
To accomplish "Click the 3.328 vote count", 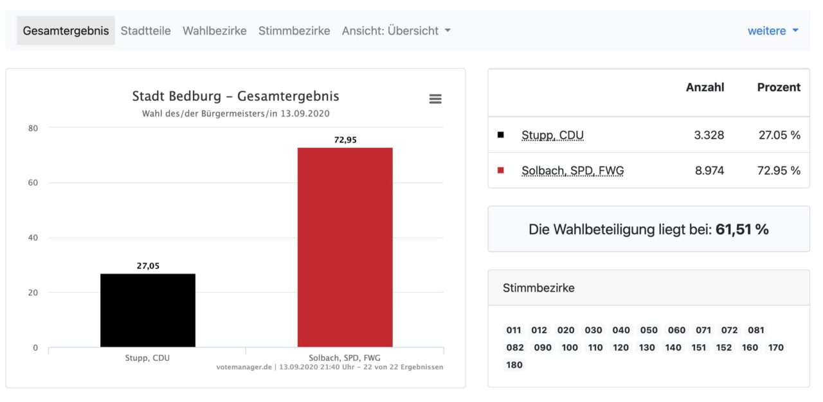I will click(709, 135).
